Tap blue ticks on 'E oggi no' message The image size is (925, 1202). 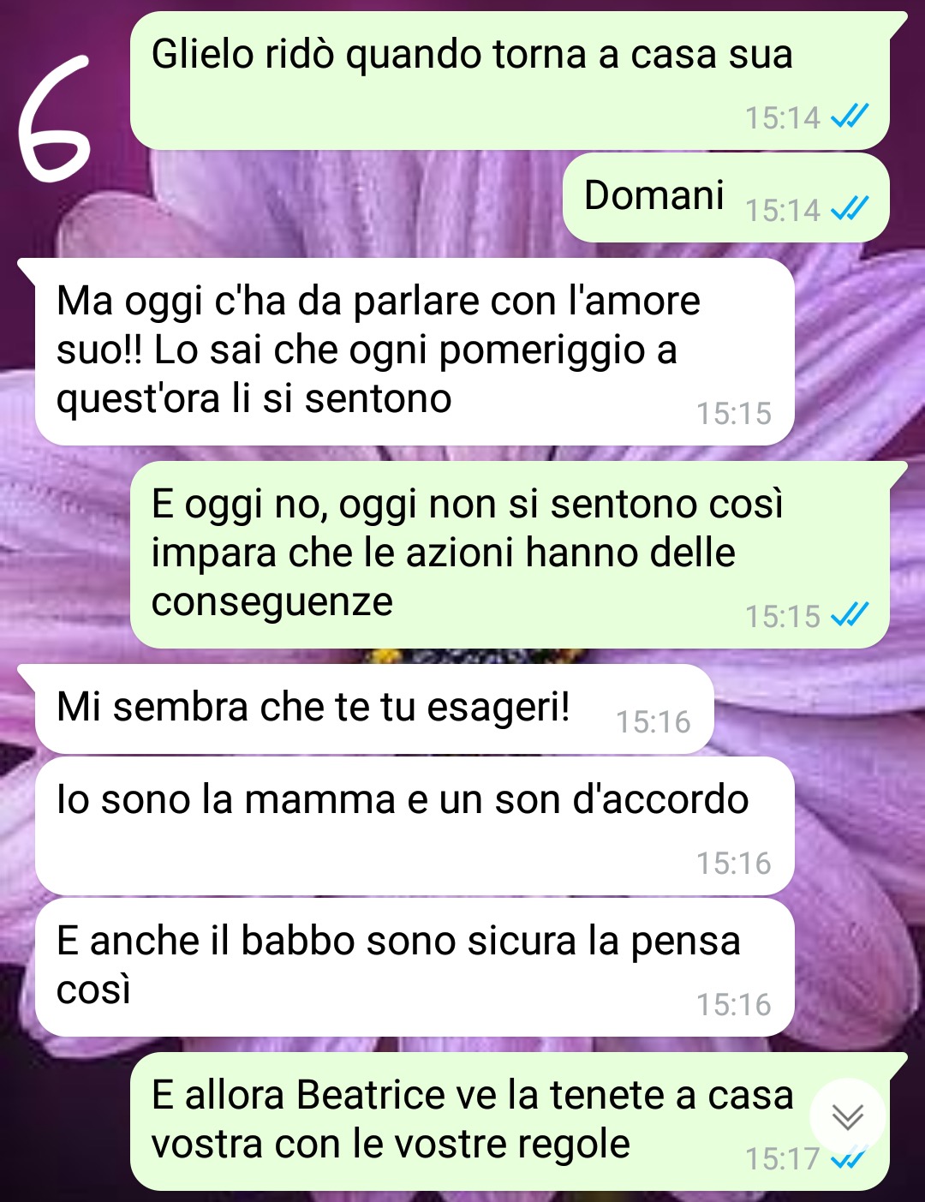850,614
